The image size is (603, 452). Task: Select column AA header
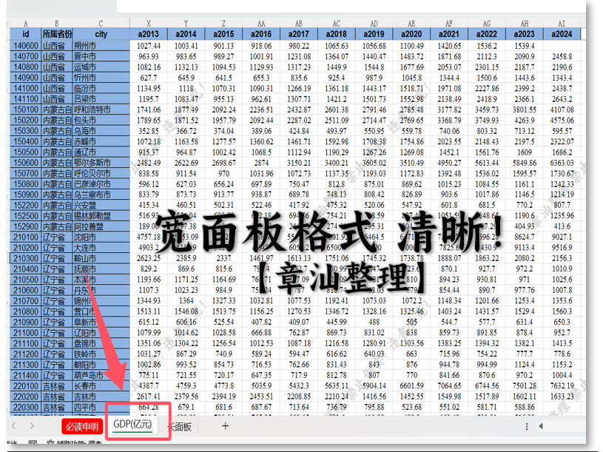[261, 23]
